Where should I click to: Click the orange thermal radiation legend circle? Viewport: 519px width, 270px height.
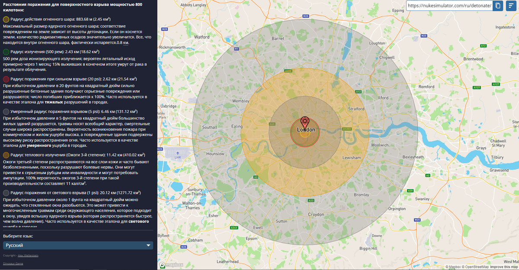coord(6,155)
